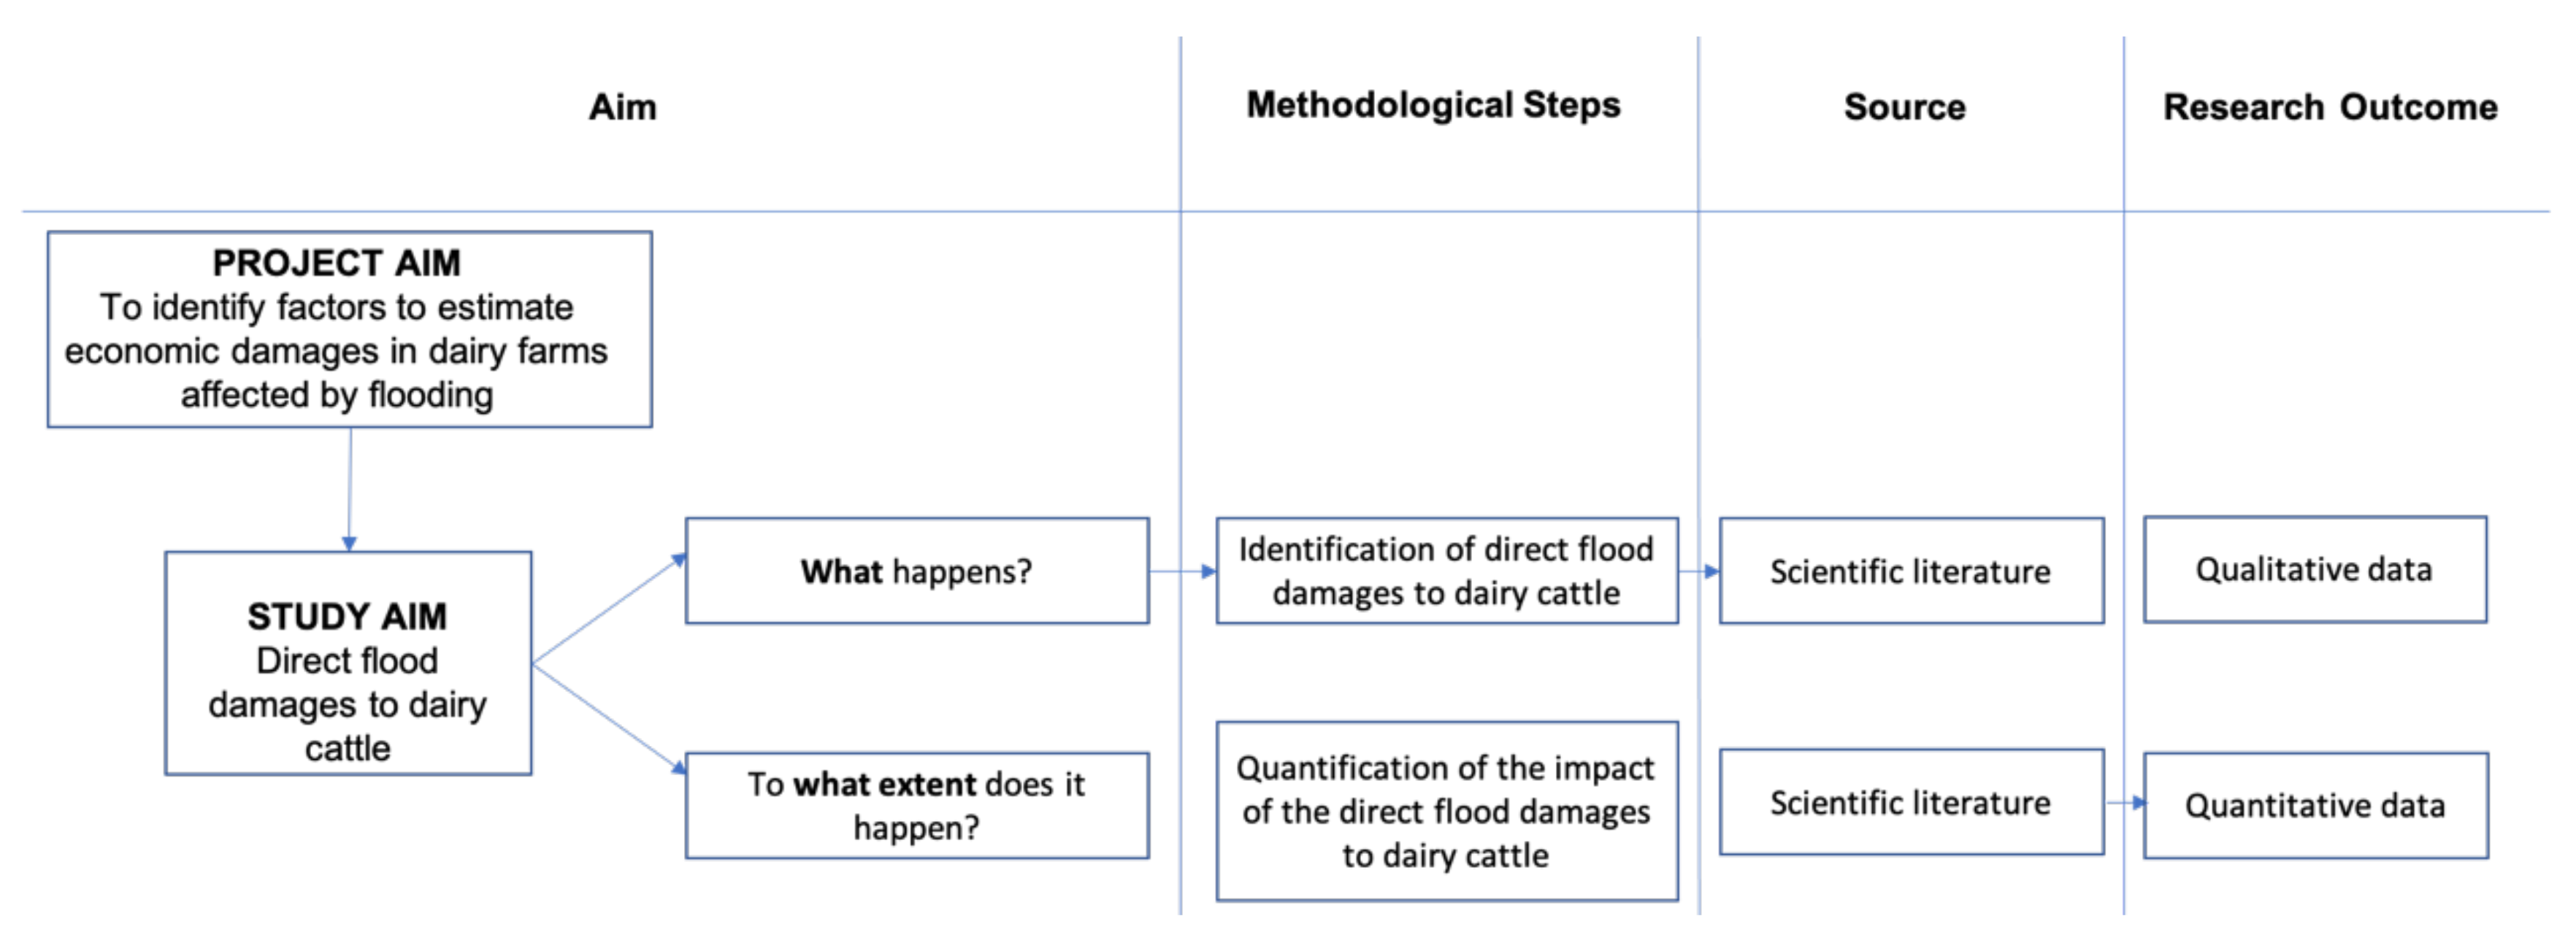Click the Identification of direct flood damages box
The image size is (2576, 943).
click(x=1446, y=571)
